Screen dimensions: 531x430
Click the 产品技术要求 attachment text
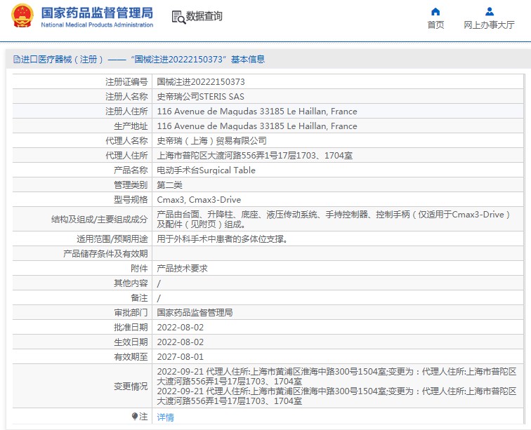tap(182, 269)
